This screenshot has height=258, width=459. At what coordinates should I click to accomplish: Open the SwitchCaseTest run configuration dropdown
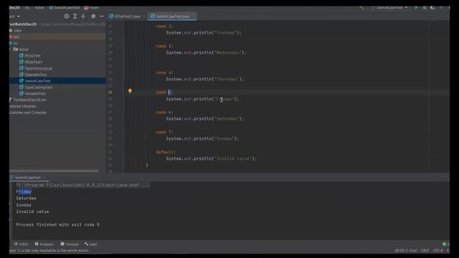tap(389, 8)
